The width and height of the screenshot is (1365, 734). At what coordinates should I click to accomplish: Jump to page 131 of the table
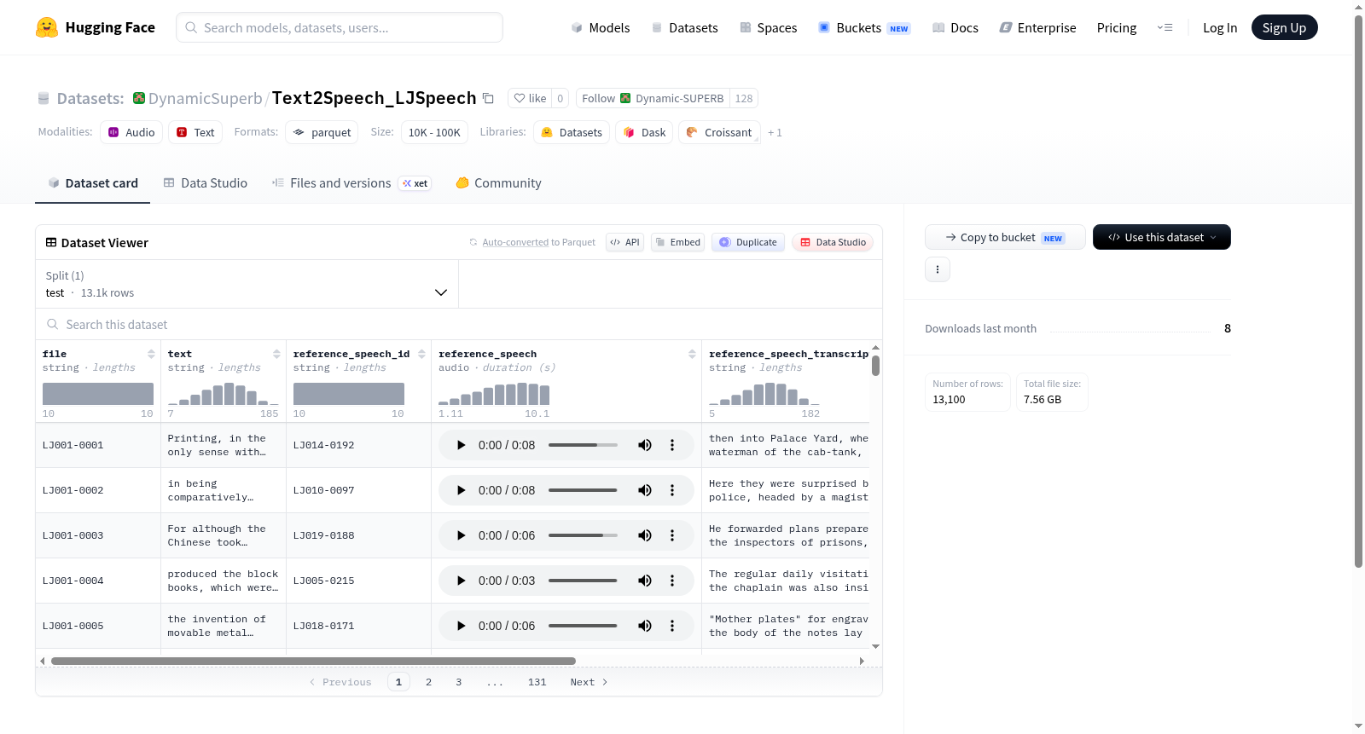[x=537, y=682]
